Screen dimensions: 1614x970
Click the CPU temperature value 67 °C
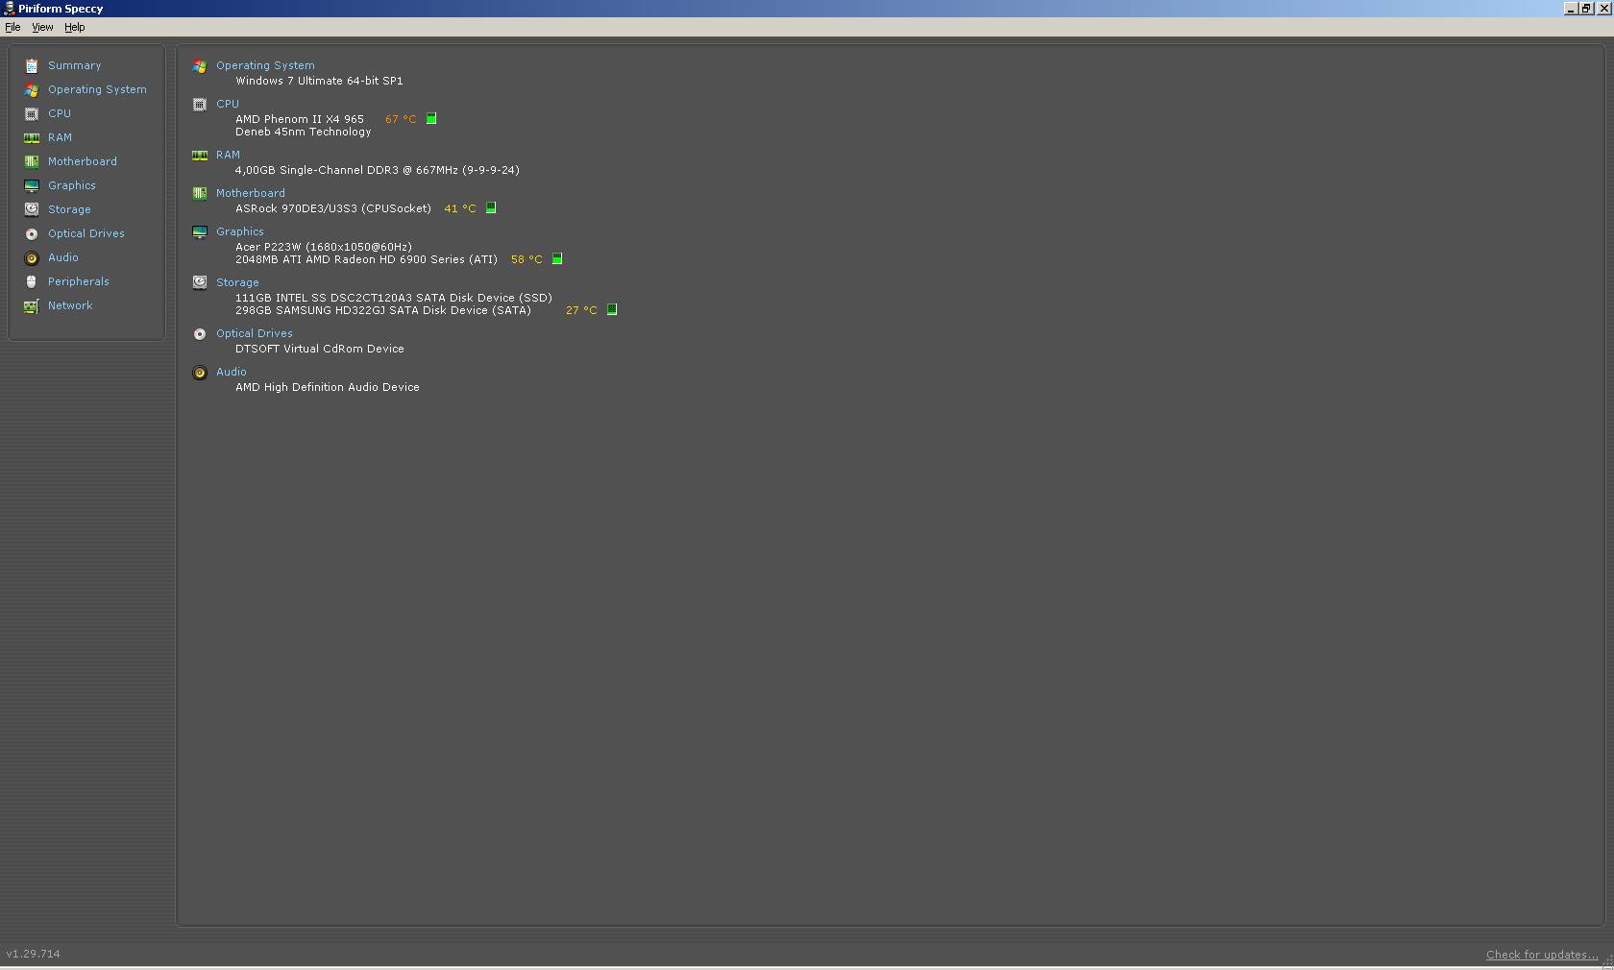pos(401,120)
